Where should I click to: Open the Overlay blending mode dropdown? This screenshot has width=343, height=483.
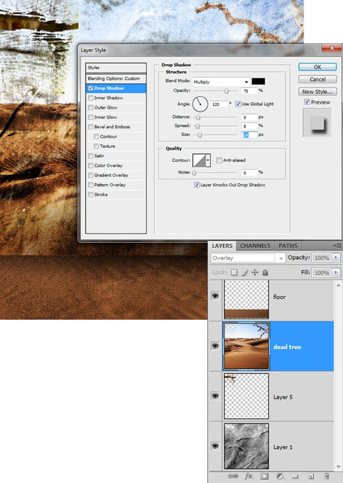[x=248, y=258]
